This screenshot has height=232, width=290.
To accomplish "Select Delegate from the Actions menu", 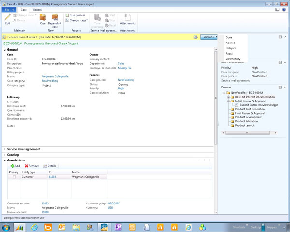I will point(231,48).
